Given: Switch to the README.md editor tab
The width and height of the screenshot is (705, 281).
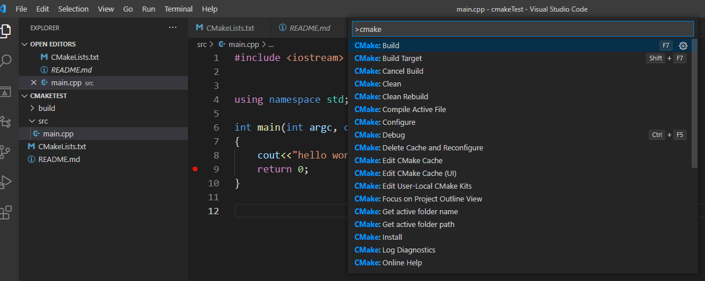Looking at the screenshot, I should click(308, 28).
